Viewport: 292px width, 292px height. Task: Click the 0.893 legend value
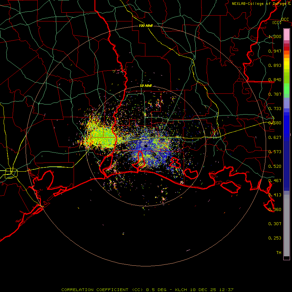pos(275,65)
